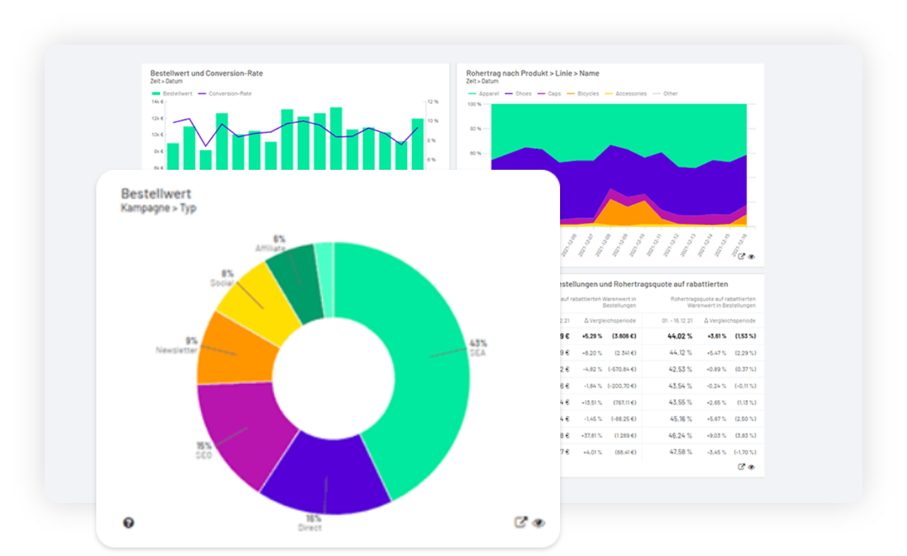Viewport: 907px width, 556px height.
Task: Click the 16% Direct label
Action: 309,523
